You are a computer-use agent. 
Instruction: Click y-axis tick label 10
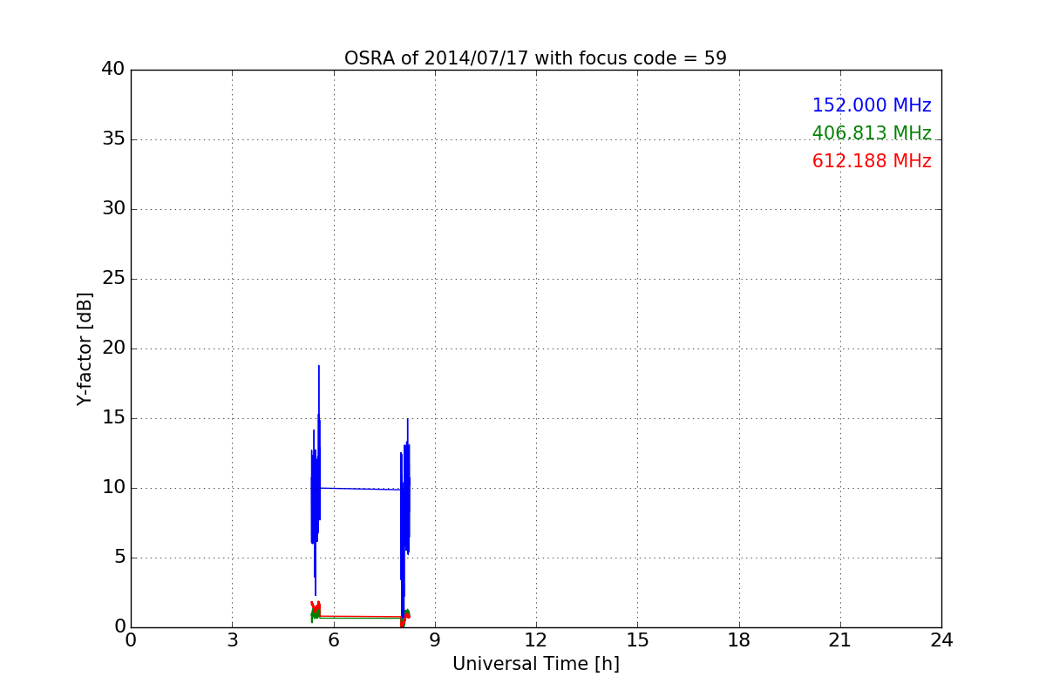tap(113, 488)
